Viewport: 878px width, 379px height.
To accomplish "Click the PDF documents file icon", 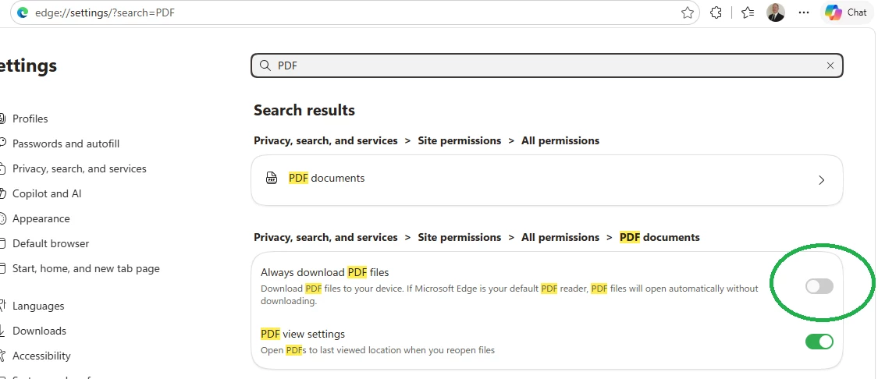I will (272, 179).
